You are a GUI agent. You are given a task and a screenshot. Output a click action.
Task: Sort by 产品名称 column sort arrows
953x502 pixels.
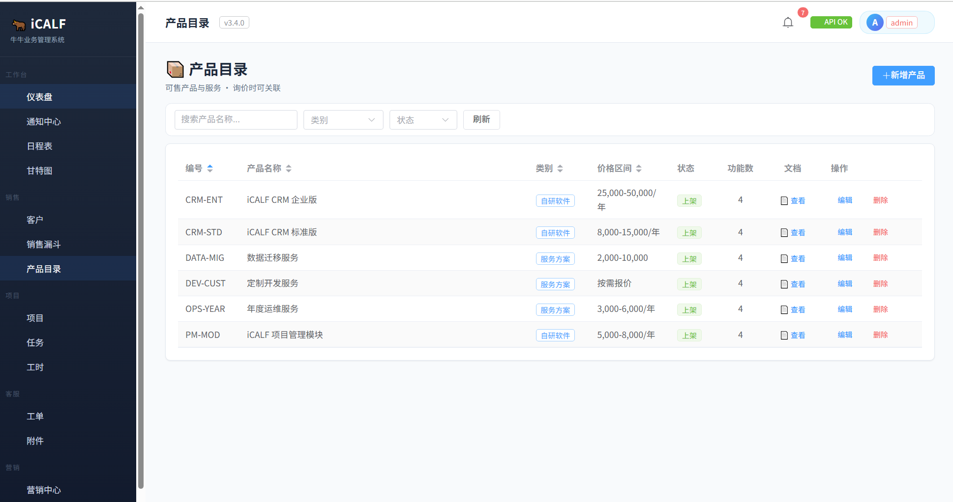point(289,168)
